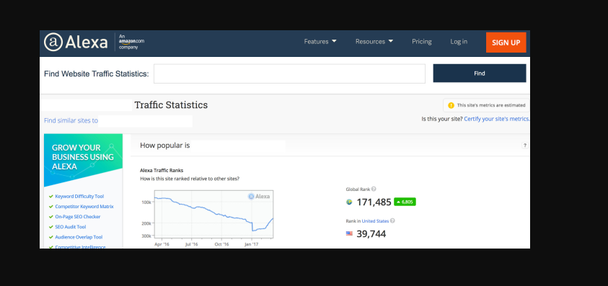The height and width of the screenshot is (286, 608).
Task: Open the United States link in Rank in
Action: 375,221
